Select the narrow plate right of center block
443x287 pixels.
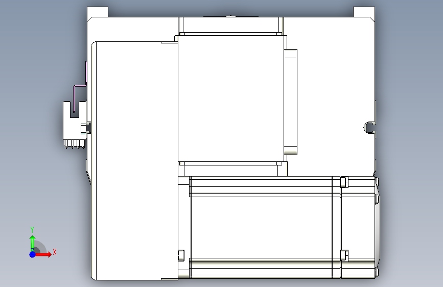pos(290,102)
